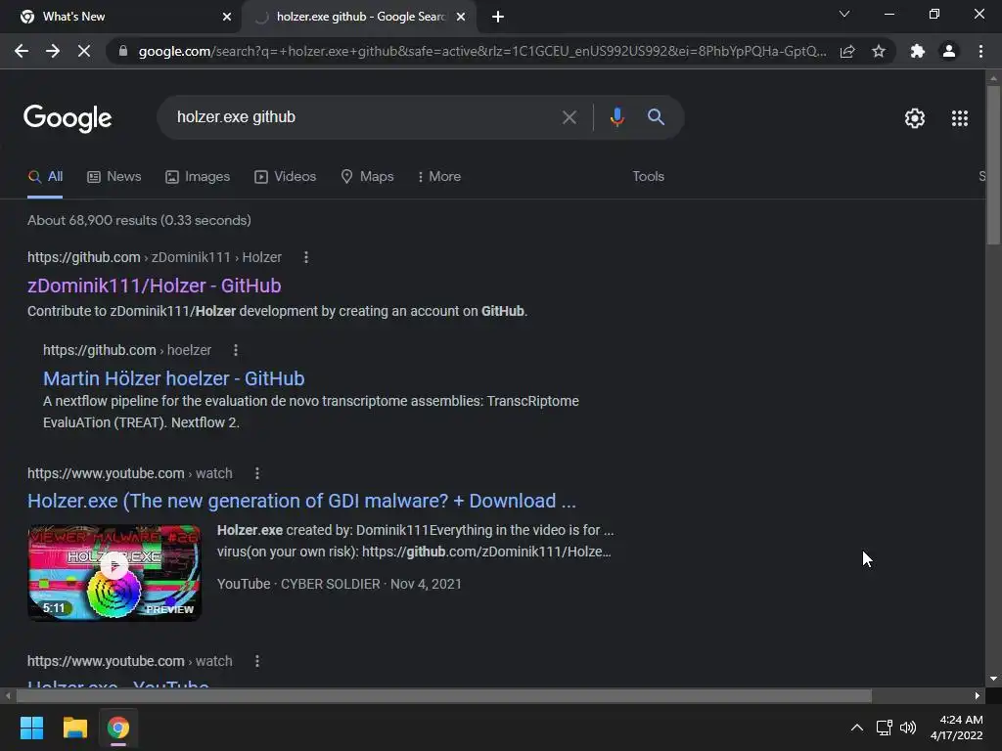Open the Chrome profile icon
The width and height of the screenshot is (1002, 751).
pyautogui.click(x=949, y=51)
